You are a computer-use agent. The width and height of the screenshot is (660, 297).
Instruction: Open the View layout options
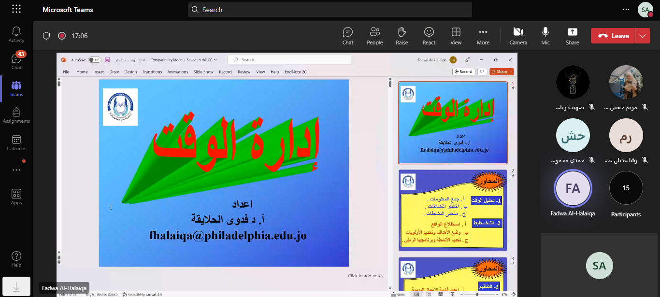pyautogui.click(x=456, y=36)
